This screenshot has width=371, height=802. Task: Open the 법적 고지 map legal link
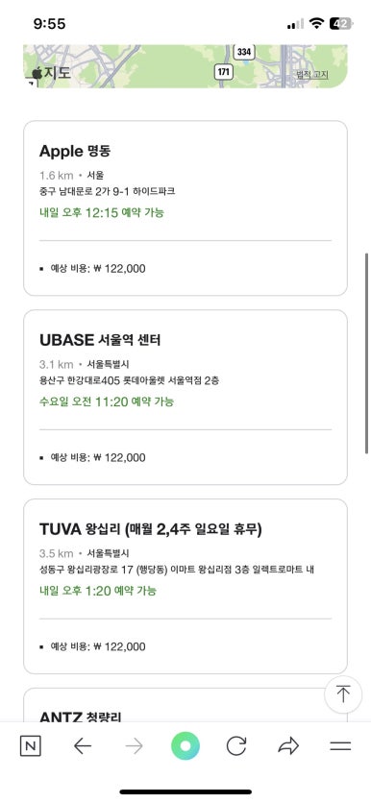point(312,75)
